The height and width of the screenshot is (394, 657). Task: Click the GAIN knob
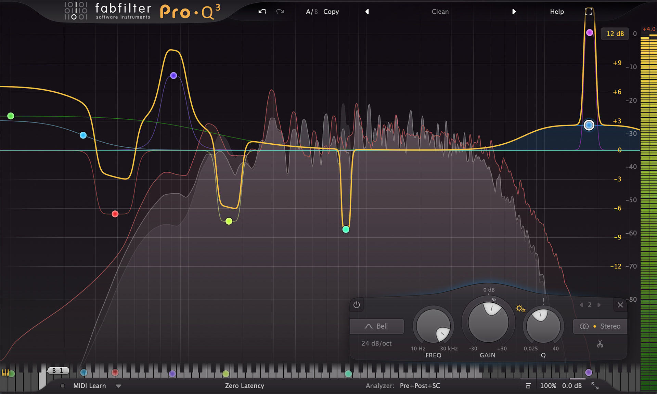(488, 322)
